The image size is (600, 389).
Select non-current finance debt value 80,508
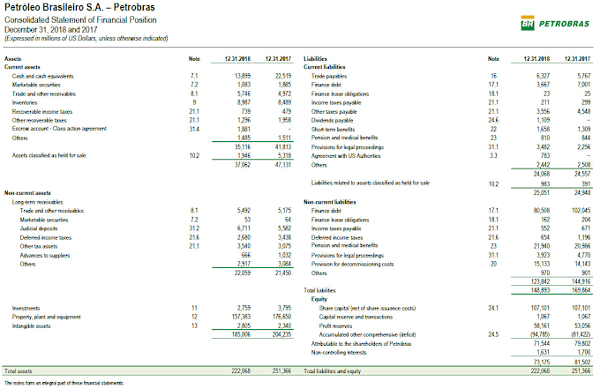click(x=542, y=210)
